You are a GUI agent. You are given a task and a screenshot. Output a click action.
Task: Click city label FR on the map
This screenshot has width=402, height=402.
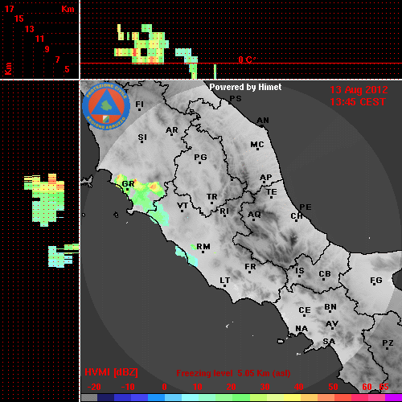click(x=250, y=267)
